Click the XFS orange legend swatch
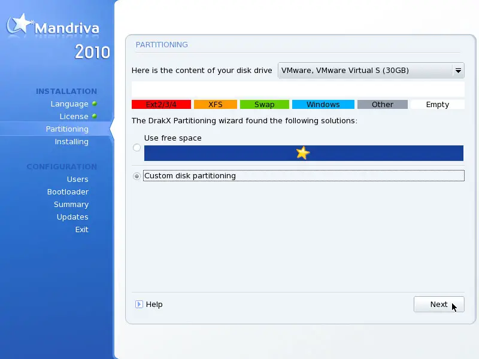 click(x=216, y=104)
